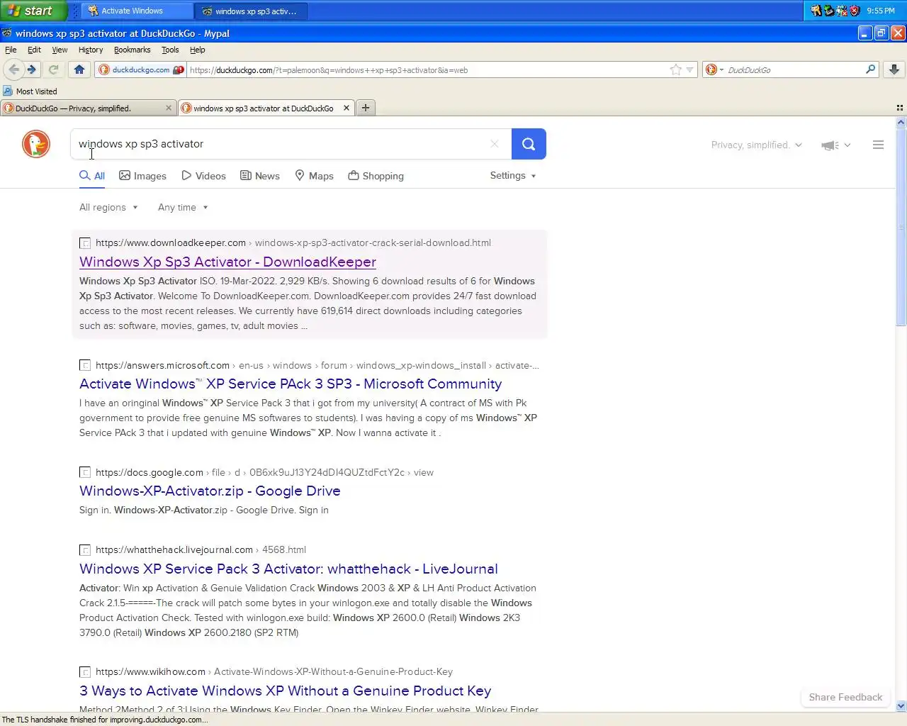The image size is (907, 726).
Task: Click the Windows Start button
Action: point(33,11)
